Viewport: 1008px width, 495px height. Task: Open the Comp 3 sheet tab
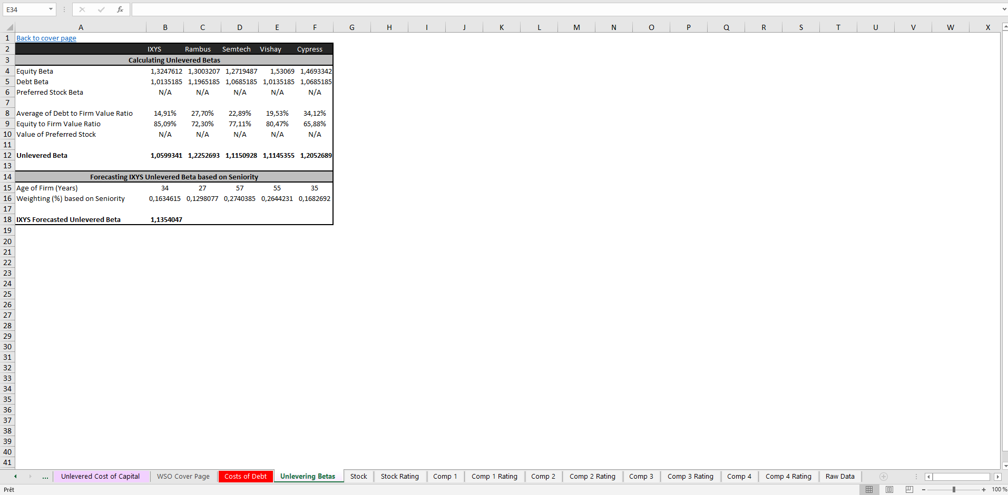641,477
